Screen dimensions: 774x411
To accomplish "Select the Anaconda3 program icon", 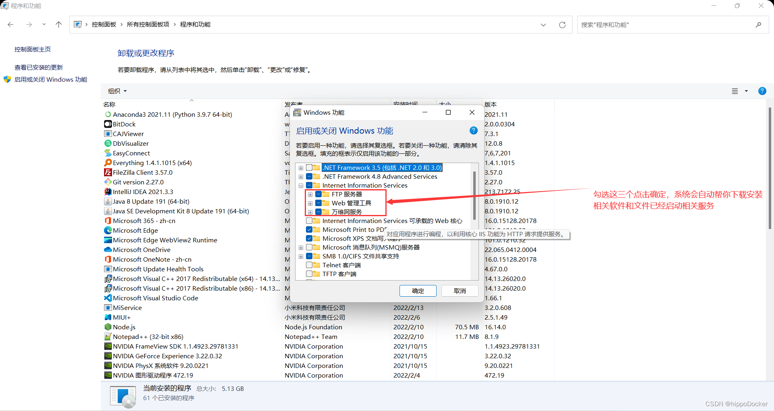I will [x=108, y=114].
